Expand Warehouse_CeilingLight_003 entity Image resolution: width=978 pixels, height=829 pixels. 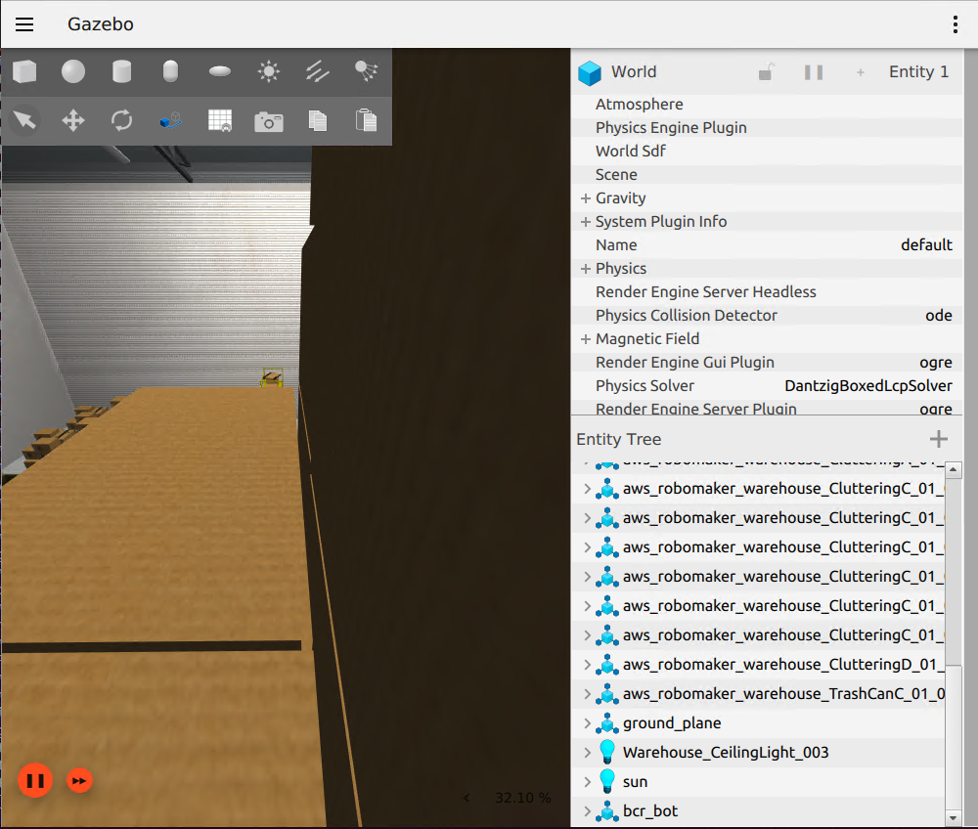[587, 753]
